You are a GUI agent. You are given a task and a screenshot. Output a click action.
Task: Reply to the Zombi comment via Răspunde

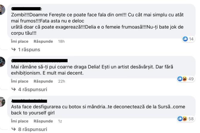(x=43, y=41)
